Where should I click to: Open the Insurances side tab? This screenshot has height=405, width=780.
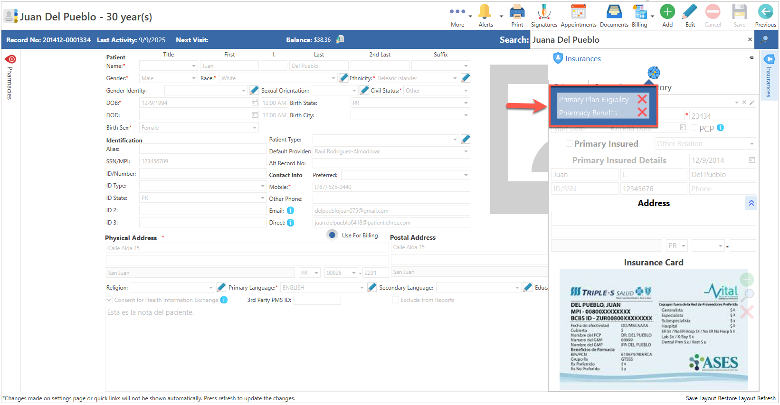click(769, 76)
